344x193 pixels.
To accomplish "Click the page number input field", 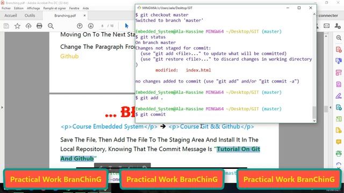I will coord(103,26).
